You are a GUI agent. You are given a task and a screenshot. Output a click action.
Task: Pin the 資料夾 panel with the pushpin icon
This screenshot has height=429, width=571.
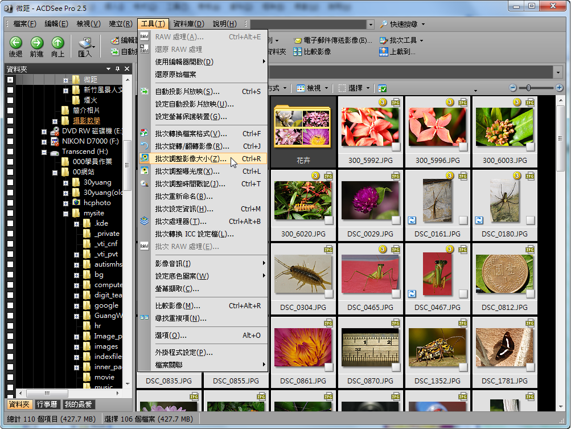point(118,69)
